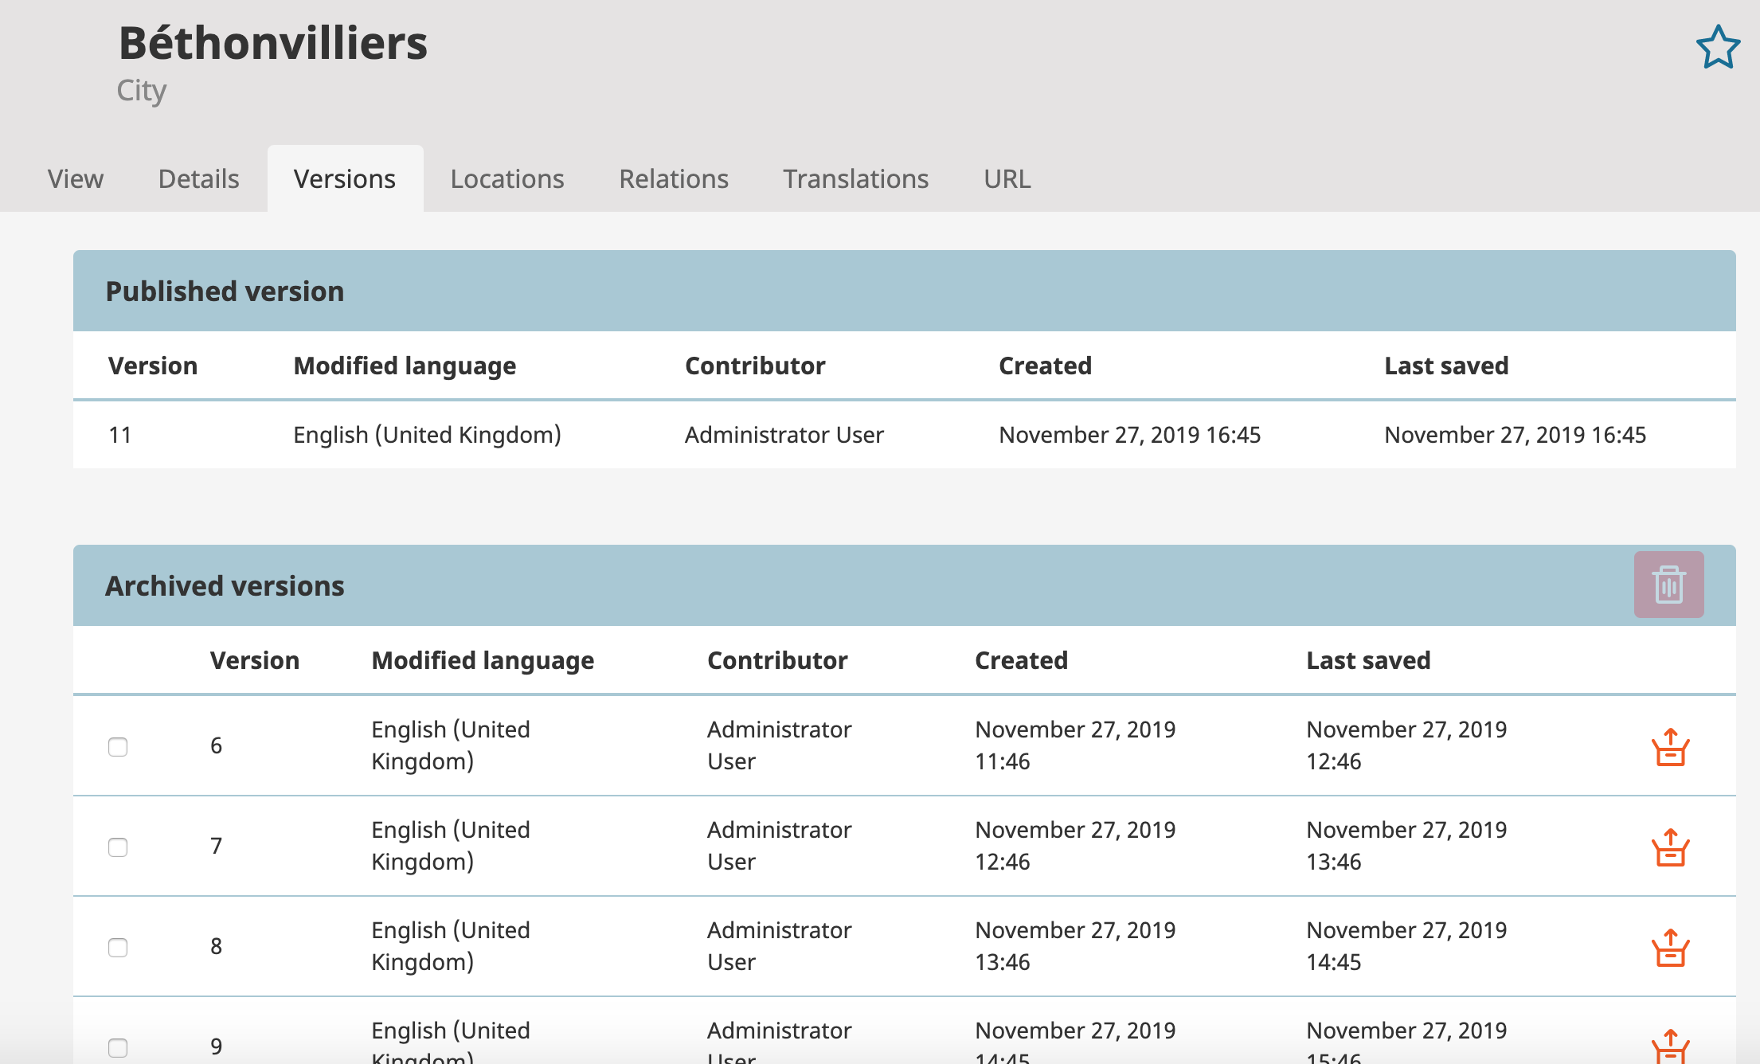Viewport: 1760px width, 1064px height.
Task: Switch to the Translations tab
Action: pyautogui.click(x=855, y=179)
